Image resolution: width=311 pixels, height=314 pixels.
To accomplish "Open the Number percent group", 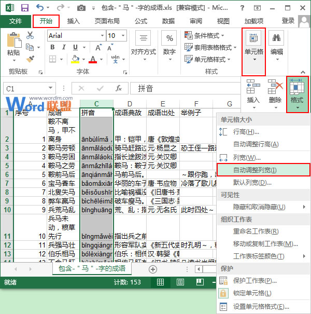I will (x=169, y=46).
